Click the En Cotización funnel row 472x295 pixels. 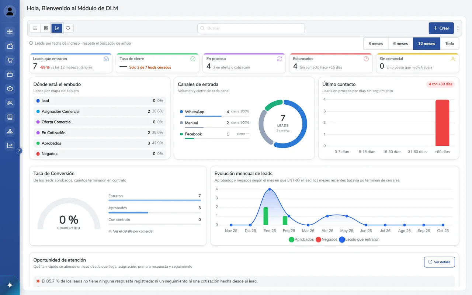tap(100, 133)
